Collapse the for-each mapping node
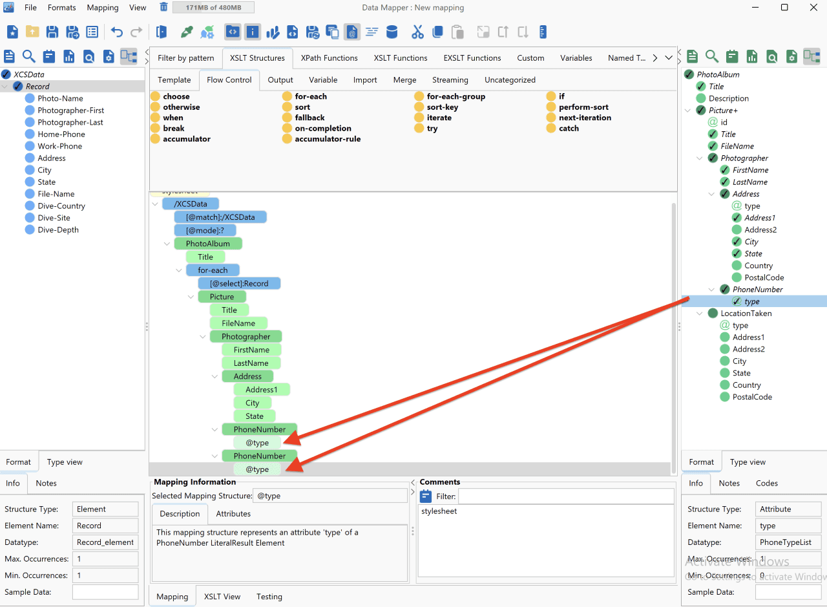Viewport: 827px width, 607px height. [x=179, y=270]
